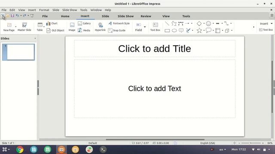Select the freeform line tool

[188, 30]
